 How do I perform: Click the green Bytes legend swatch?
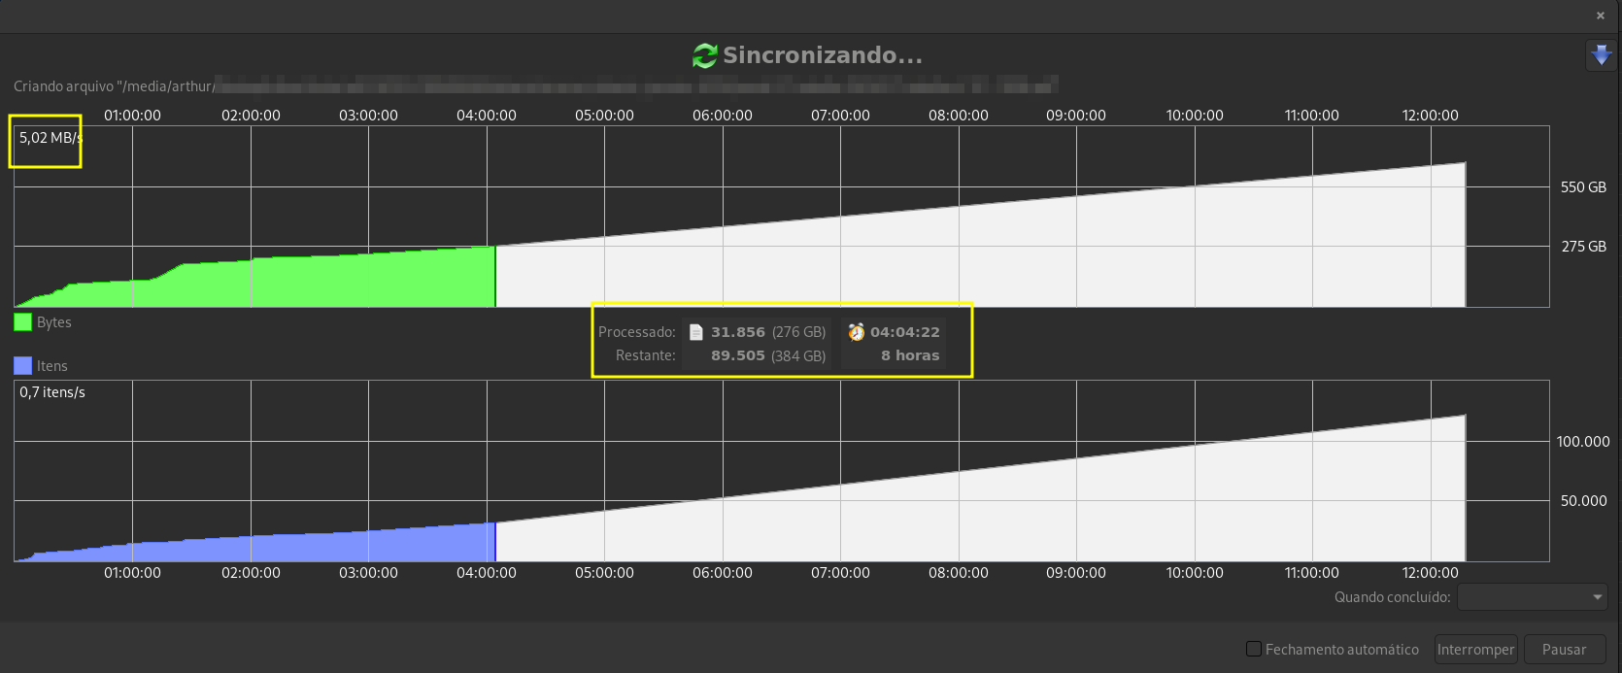22,322
